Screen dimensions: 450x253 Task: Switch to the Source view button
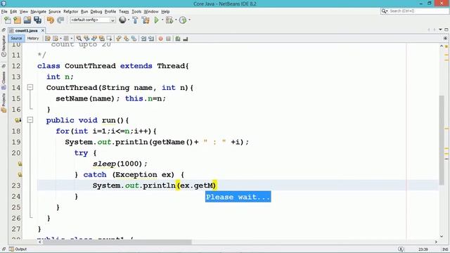(x=16, y=38)
